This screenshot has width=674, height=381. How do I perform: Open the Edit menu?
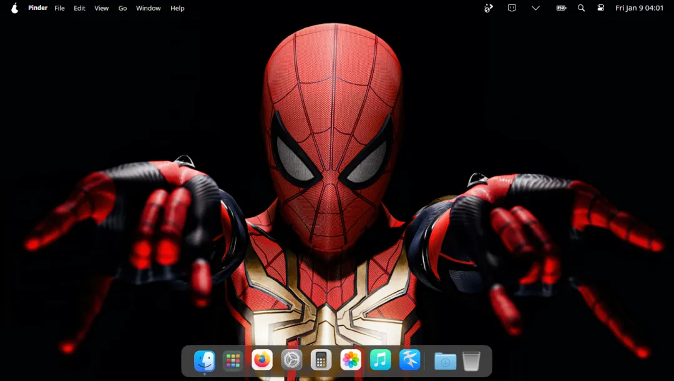[x=79, y=8]
